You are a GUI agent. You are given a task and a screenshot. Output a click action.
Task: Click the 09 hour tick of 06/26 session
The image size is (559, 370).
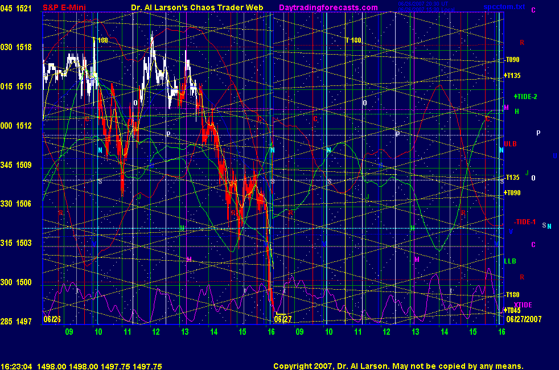[69, 332]
